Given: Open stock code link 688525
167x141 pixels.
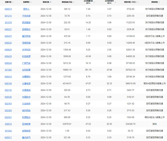Looking at the screenshot, I should 8,43.
